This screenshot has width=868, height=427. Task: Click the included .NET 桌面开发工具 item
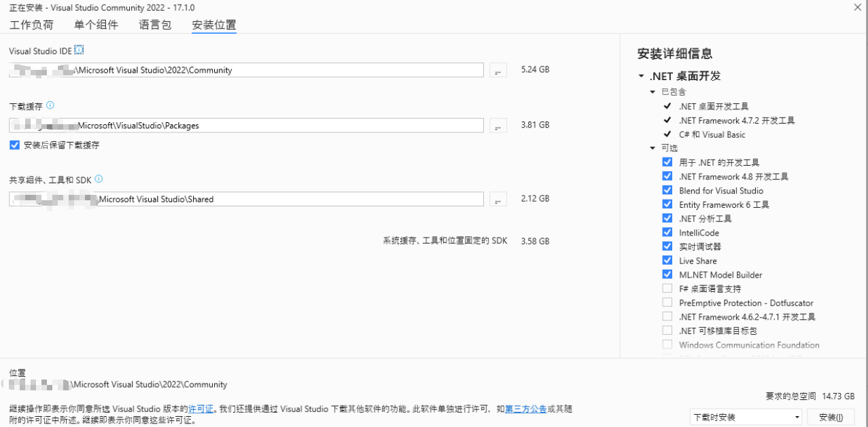tap(713, 107)
